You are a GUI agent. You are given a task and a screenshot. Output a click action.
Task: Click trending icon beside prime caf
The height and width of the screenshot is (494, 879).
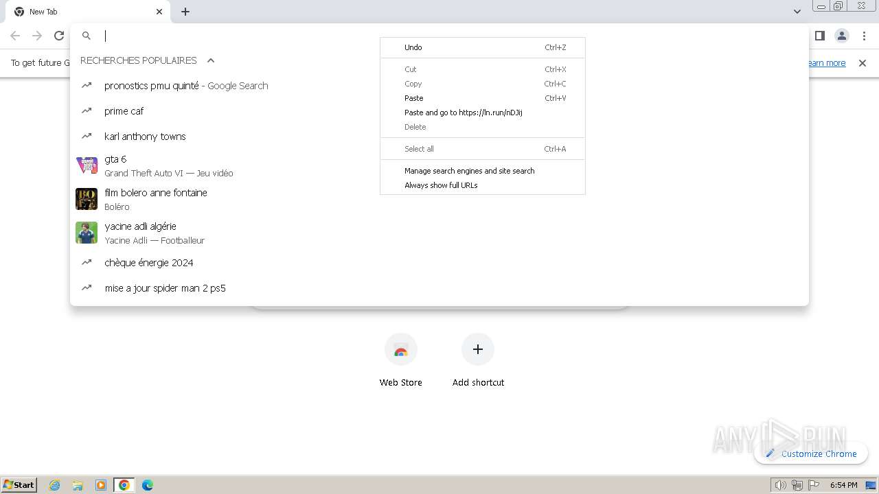pos(87,111)
